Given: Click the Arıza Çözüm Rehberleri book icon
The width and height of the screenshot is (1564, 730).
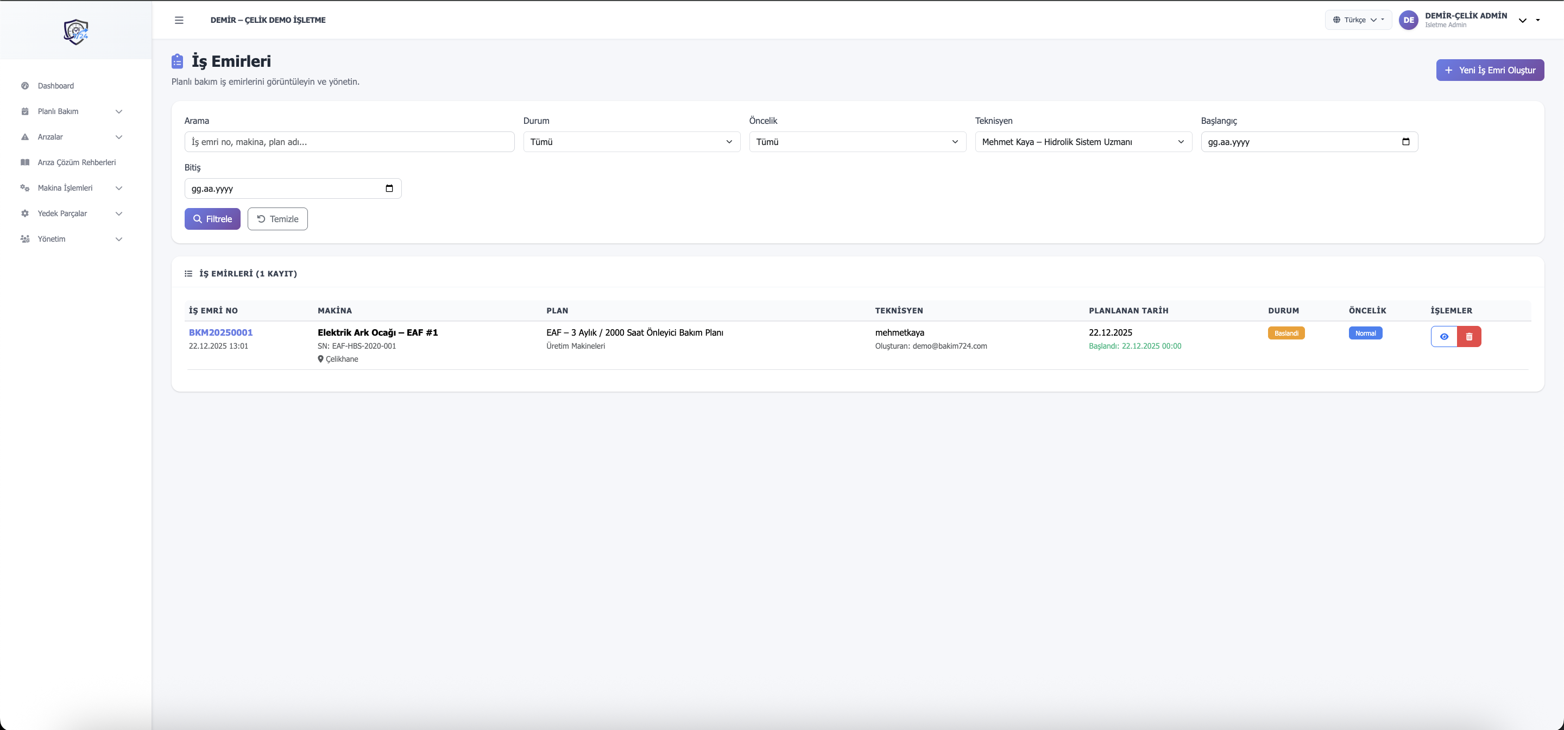Looking at the screenshot, I should 25,162.
